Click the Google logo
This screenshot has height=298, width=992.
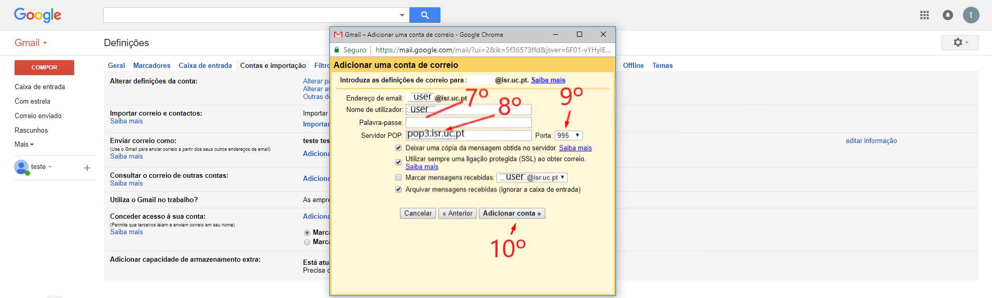tap(37, 15)
